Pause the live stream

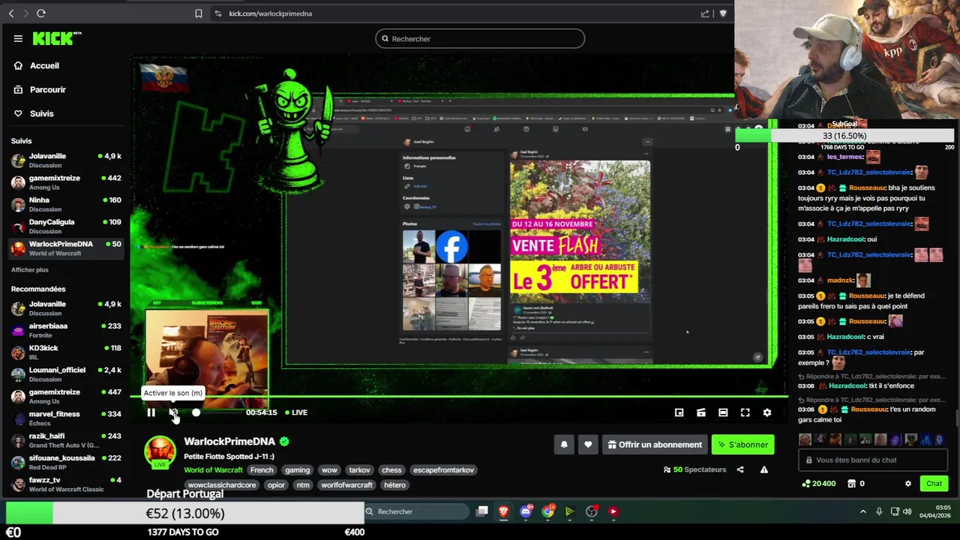click(151, 412)
